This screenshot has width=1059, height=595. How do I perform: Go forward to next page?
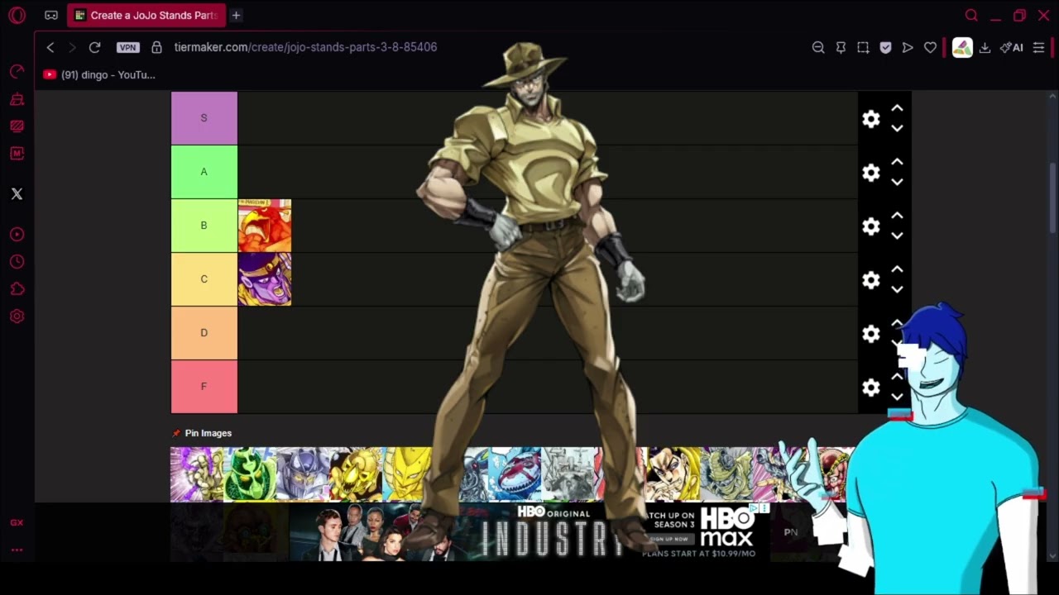(72, 47)
